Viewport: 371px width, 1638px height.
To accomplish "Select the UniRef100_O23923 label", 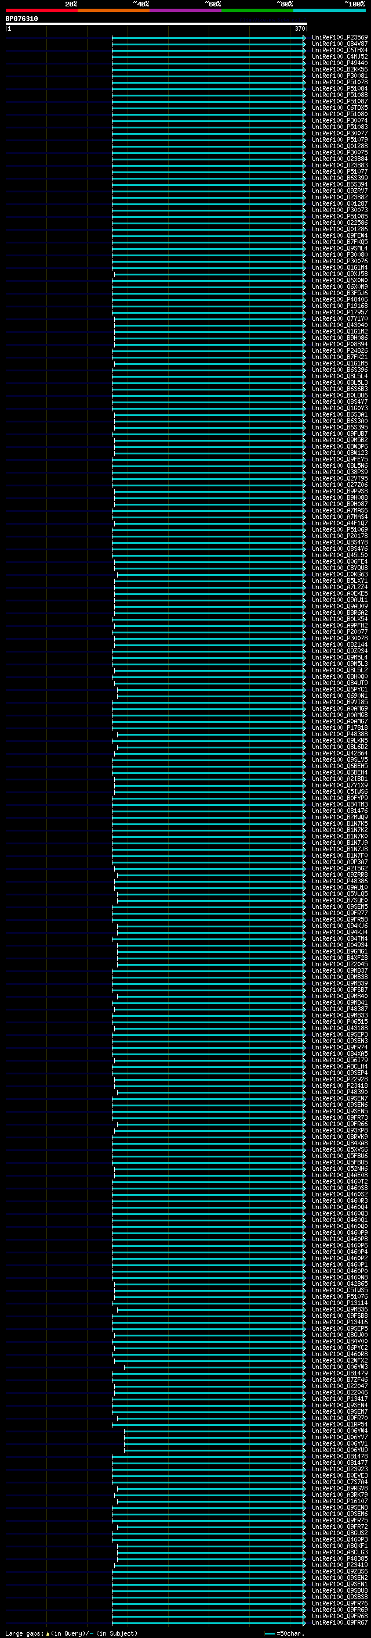I will 340,1469.
